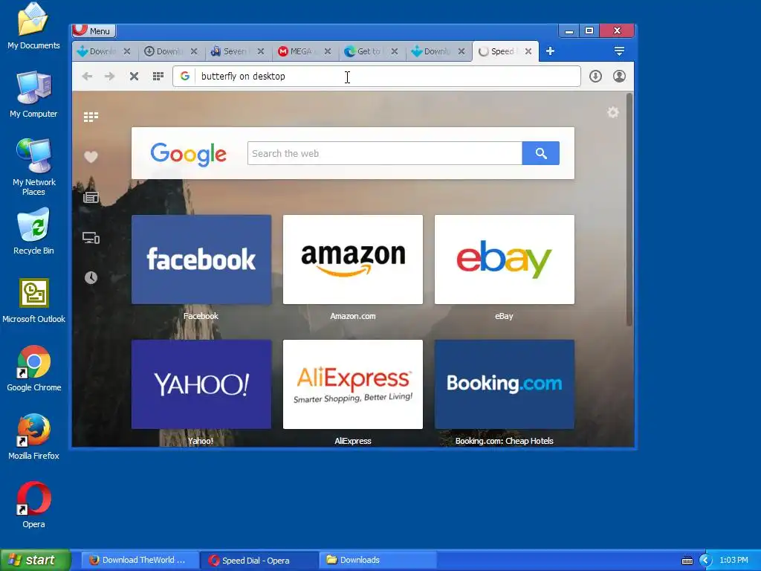This screenshot has width=761, height=571.
Task: Open Synced tabs devices icon in sidebar
Action: [x=91, y=237]
